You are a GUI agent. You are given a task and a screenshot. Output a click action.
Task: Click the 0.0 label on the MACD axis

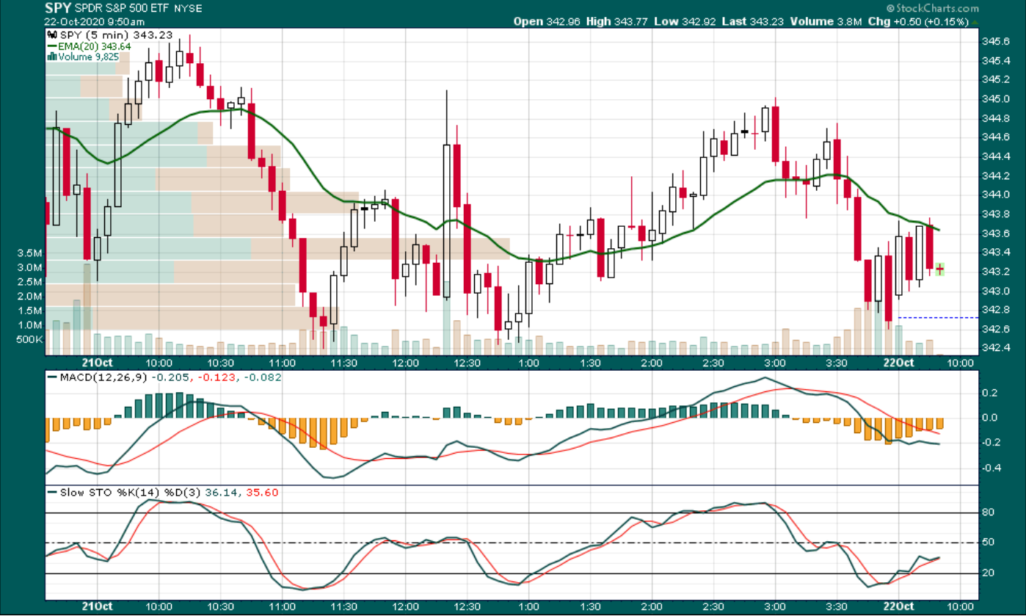[x=990, y=418]
